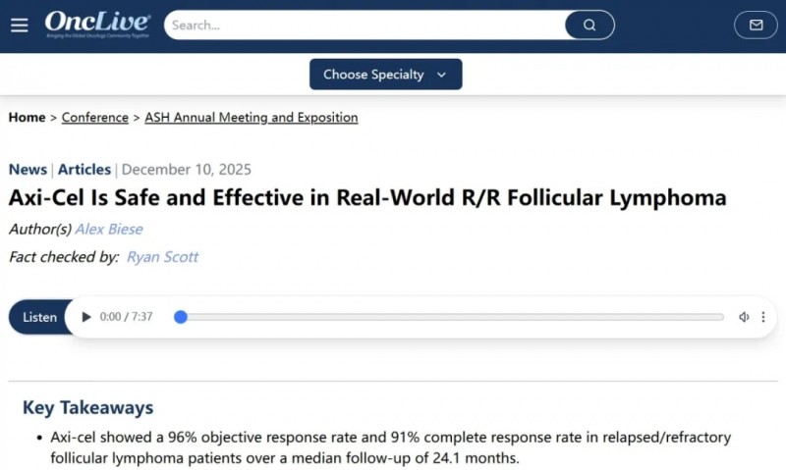Go to Home breadcrumb
This screenshot has width=786, height=470.
click(x=27, y=118)
